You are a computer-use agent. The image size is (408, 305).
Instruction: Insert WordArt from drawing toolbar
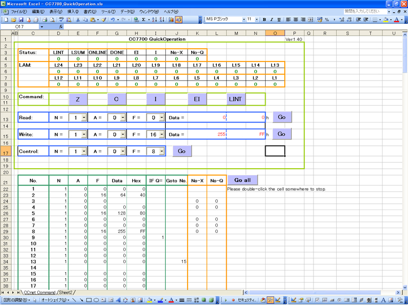pyautogui.click(x=118, y=300)
